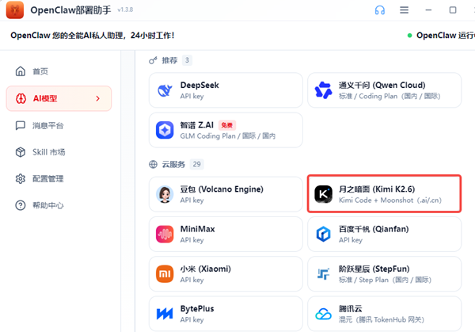This screenshot has width=475, height=332.
Task: Select the 通义千问 (Qwen Cloud) card
Action: pos(385,90)
